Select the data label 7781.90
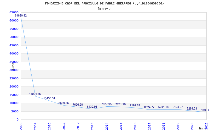Viewport: 209px width, 131px height. point(120,104)
